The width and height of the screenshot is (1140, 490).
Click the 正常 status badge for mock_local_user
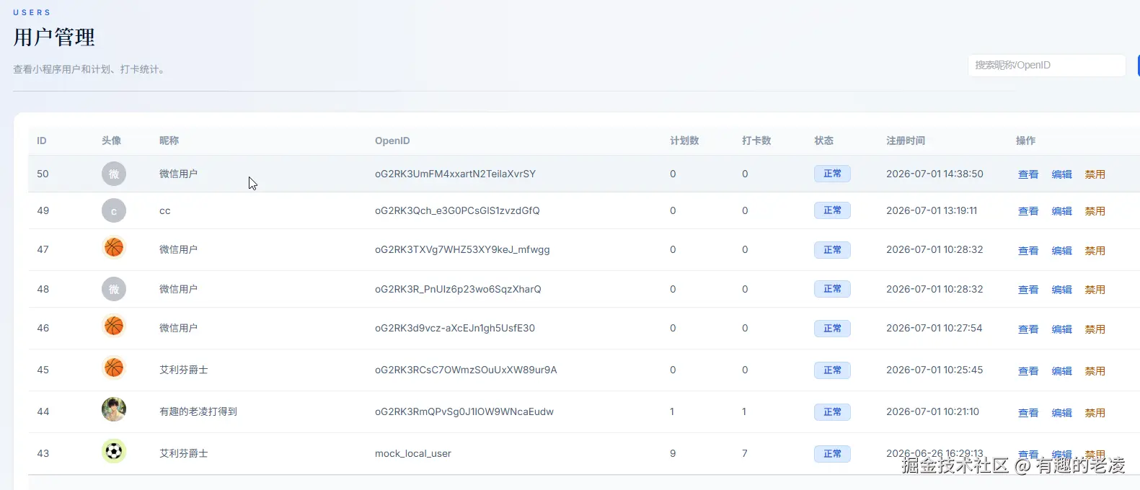tap(832, 454)
